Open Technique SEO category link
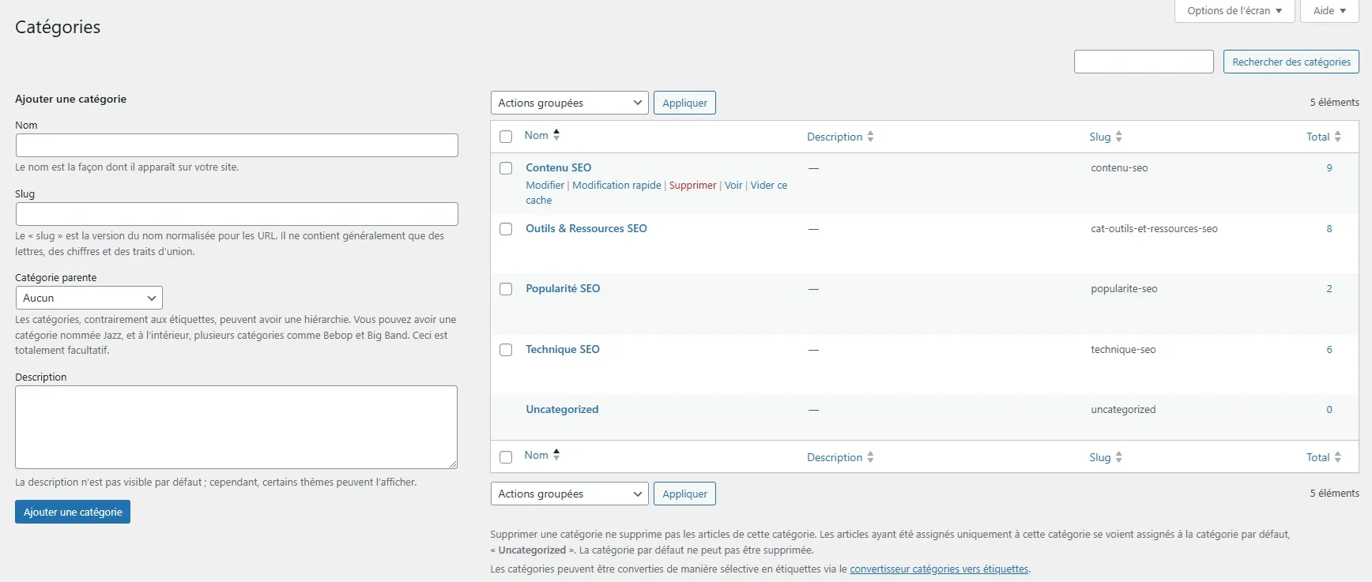Viewport: 1372px width, 582px height. click(x=563, y=349)
